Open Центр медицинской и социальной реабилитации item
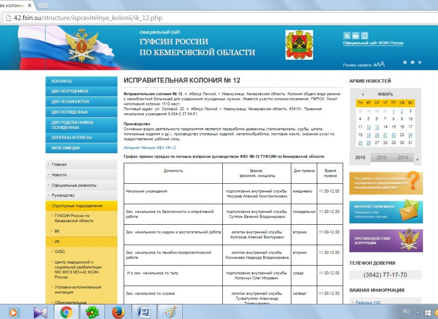 tap(78, 269)
